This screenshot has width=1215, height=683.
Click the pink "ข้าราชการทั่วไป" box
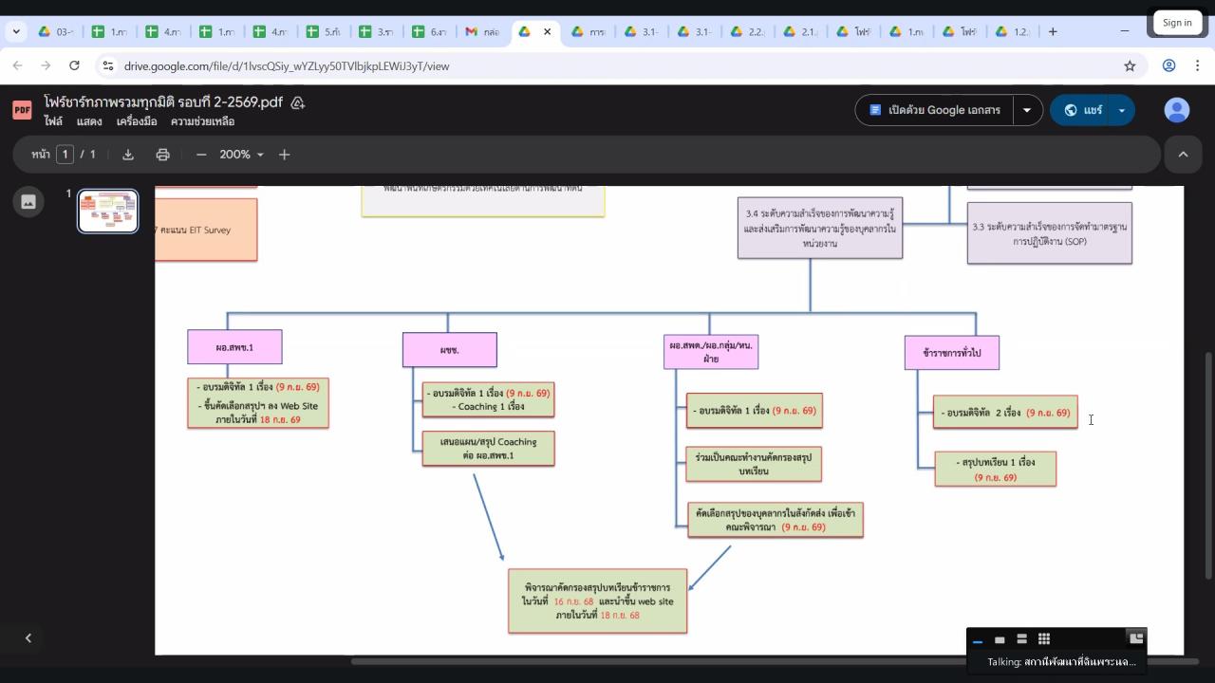pos(952,353)
